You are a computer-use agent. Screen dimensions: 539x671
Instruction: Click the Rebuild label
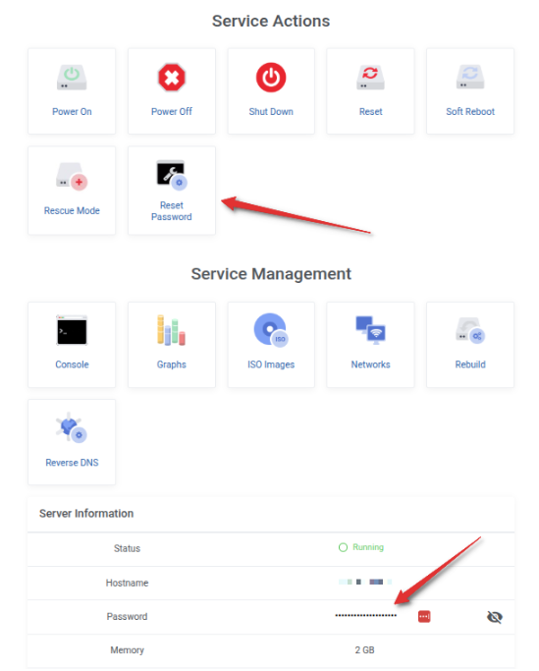[470, 364]
